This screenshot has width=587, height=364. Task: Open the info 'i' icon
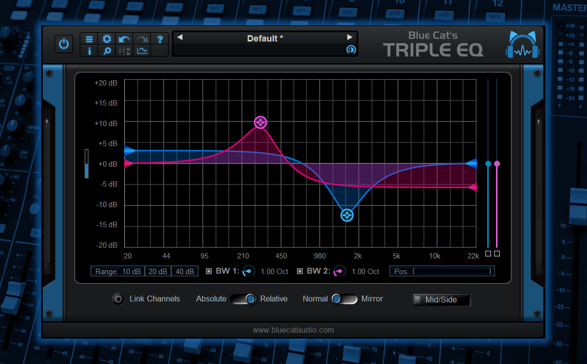[x=89, y=50]
